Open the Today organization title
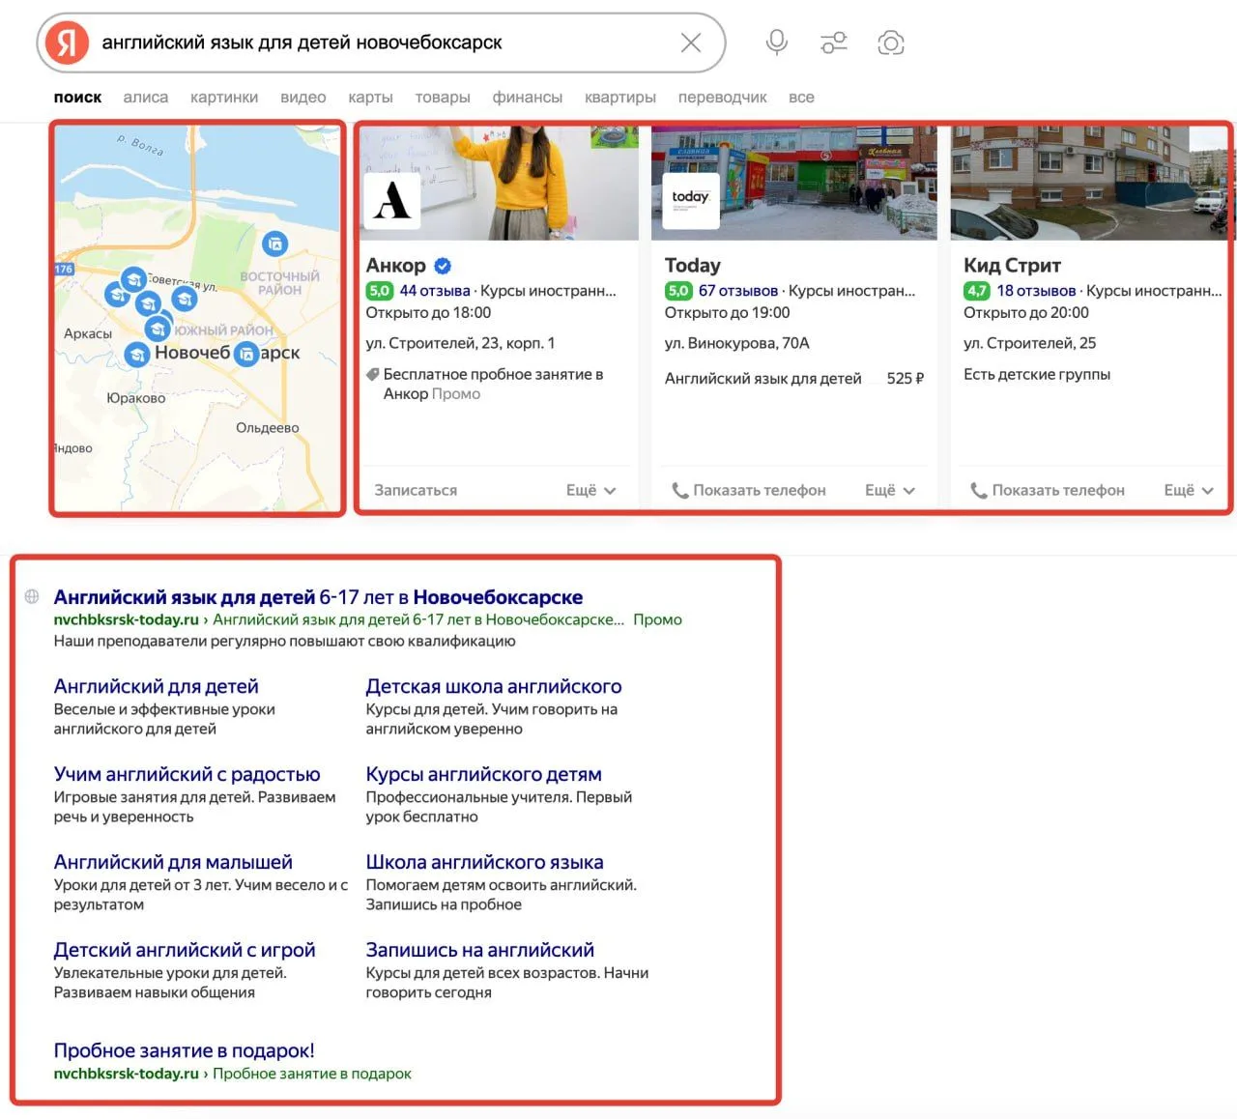Screen dimensions: 1237x1119 coord(693,265)
